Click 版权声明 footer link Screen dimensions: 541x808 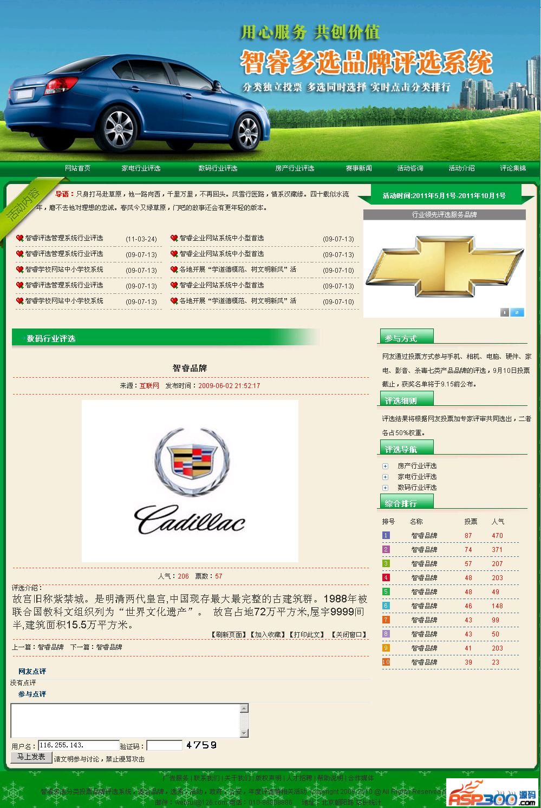269,778
